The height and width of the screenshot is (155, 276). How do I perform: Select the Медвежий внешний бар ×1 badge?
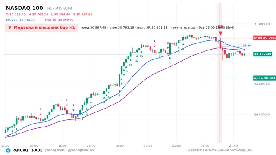pyautogui.click(x=41, y=28)
